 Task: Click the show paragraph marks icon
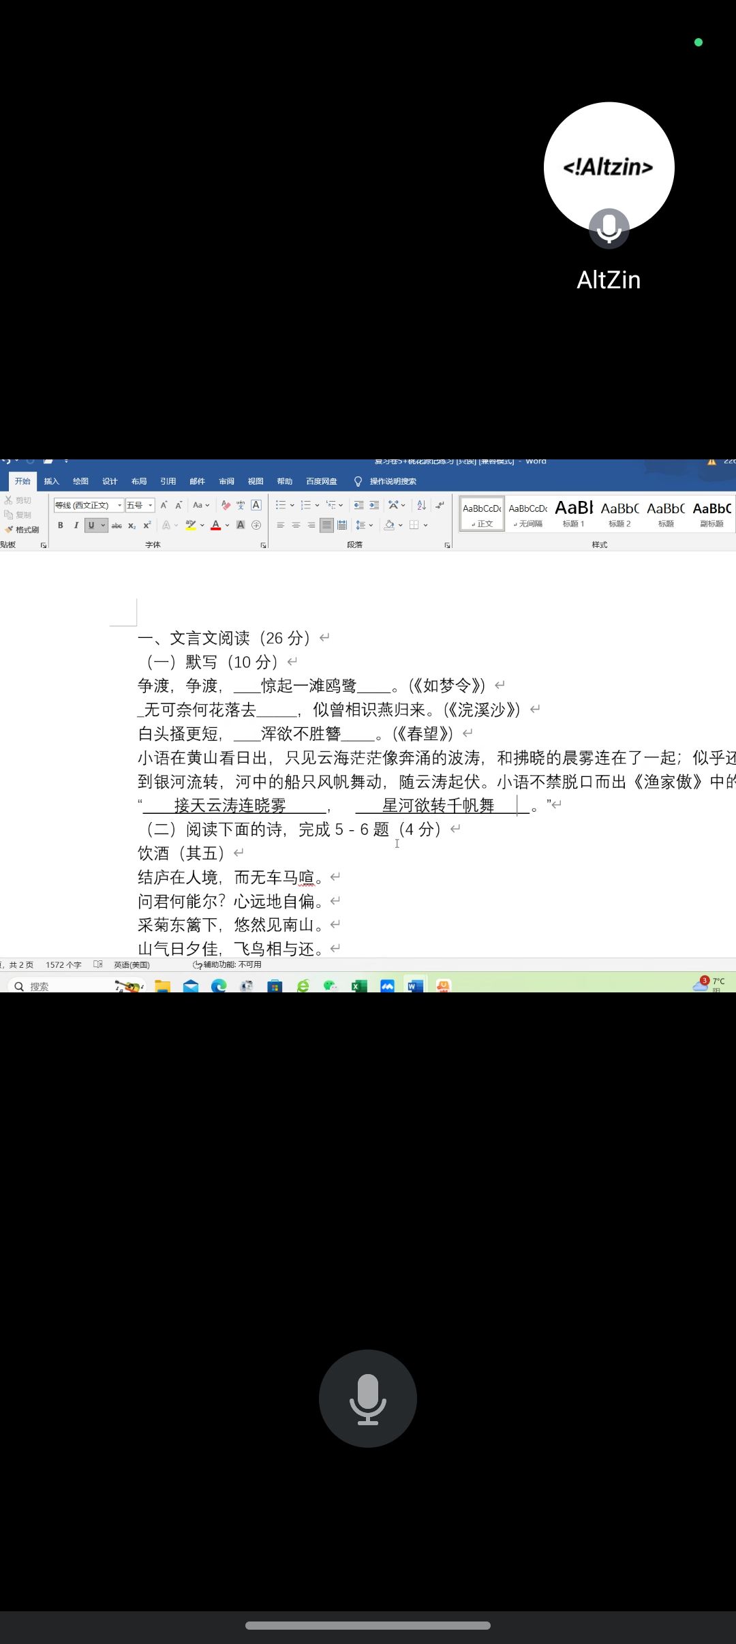(440, 505)
